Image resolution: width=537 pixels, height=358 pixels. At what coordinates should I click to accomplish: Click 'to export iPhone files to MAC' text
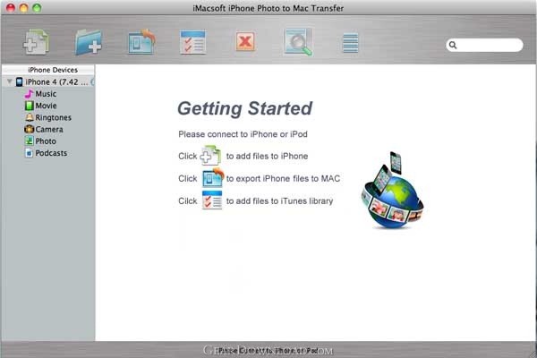[x=283, y=178]
